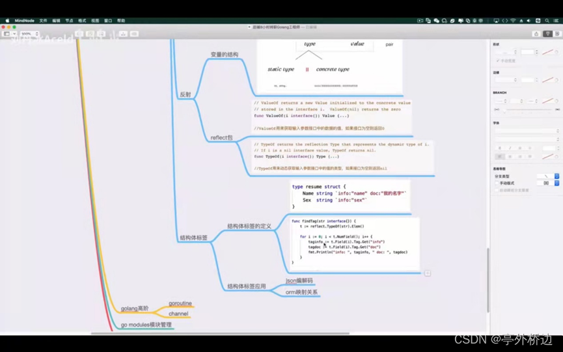
Task: Click the rounded-pill toolbar icon
Action: [134, 34]
